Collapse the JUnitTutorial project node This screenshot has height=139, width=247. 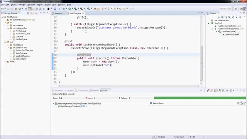click(2, 17)
